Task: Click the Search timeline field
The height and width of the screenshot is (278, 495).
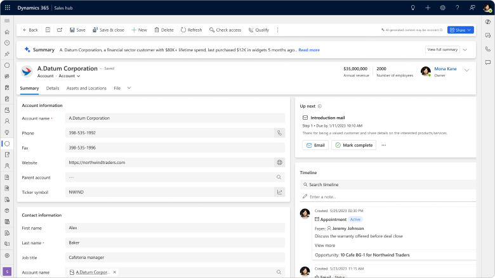Action: [x=388, y=184]
